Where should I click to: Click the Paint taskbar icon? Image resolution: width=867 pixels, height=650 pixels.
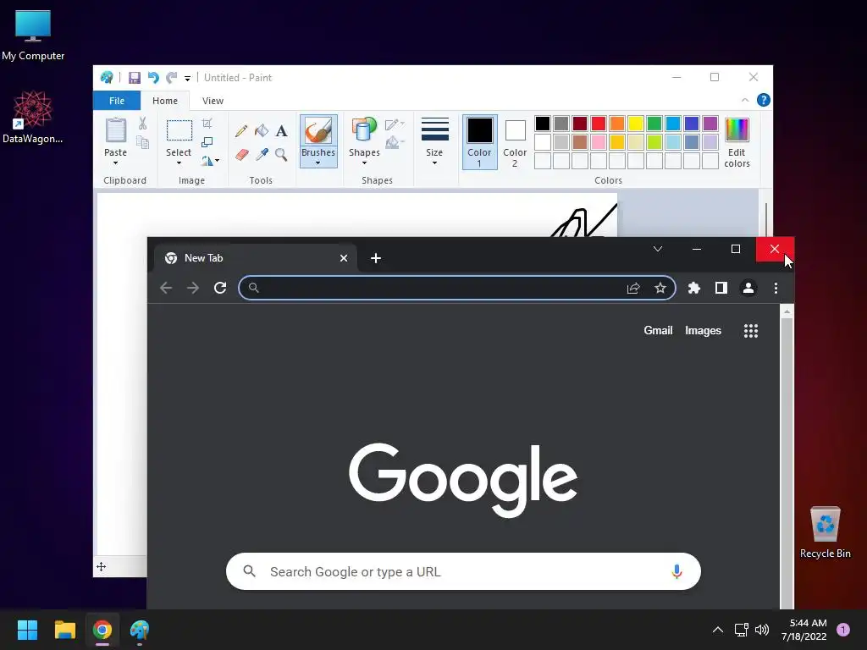140,630
